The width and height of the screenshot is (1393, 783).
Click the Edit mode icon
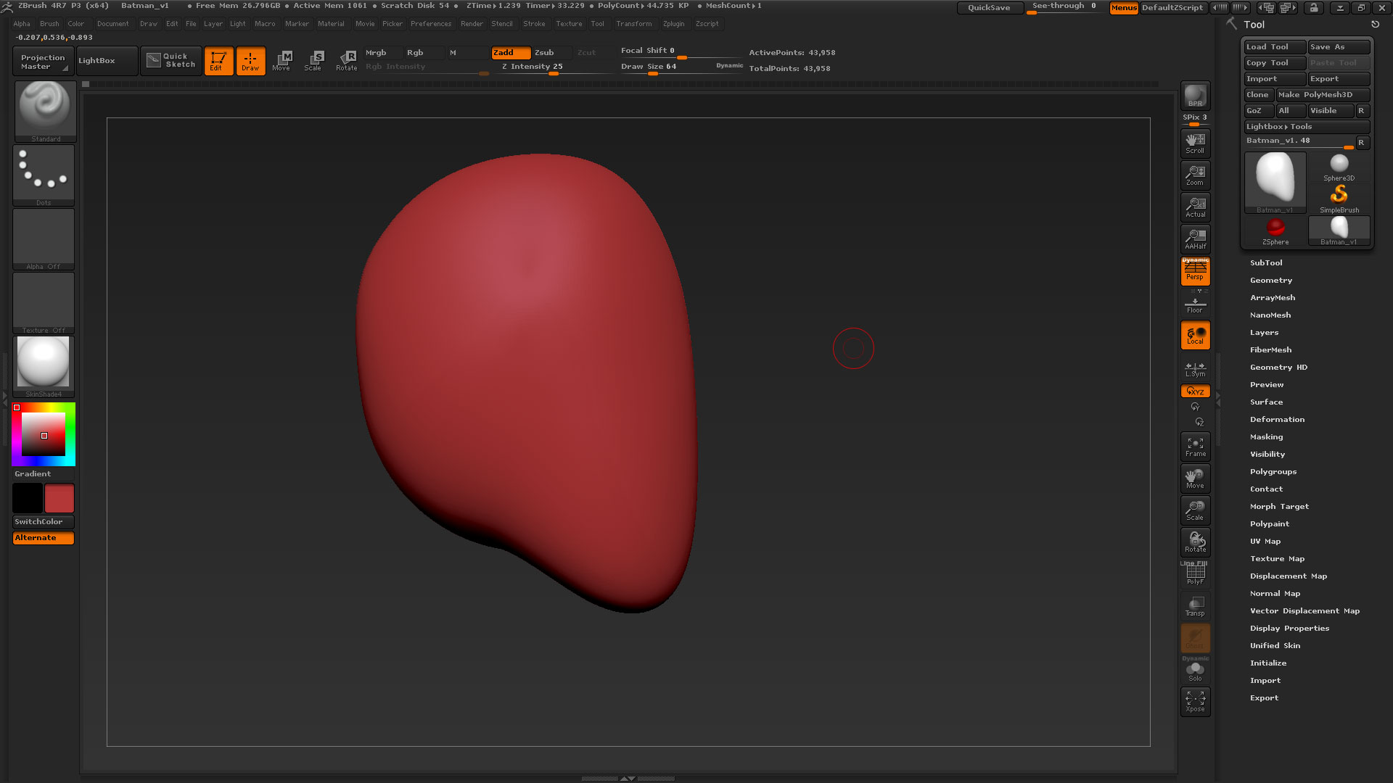click(x=218, y=61)
